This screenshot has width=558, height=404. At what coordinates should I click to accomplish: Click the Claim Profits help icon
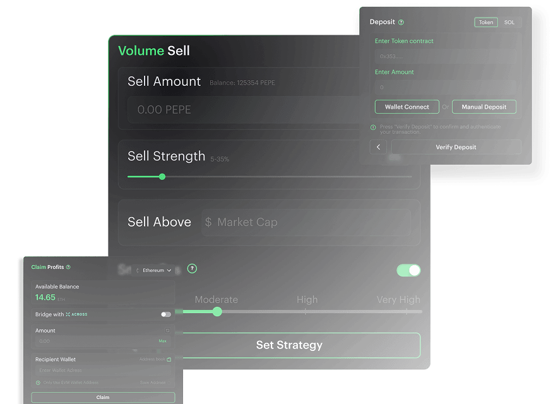click(x=68, y=267)
